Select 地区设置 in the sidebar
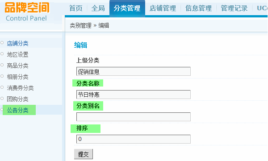268x161 pixels. [17, 54]
